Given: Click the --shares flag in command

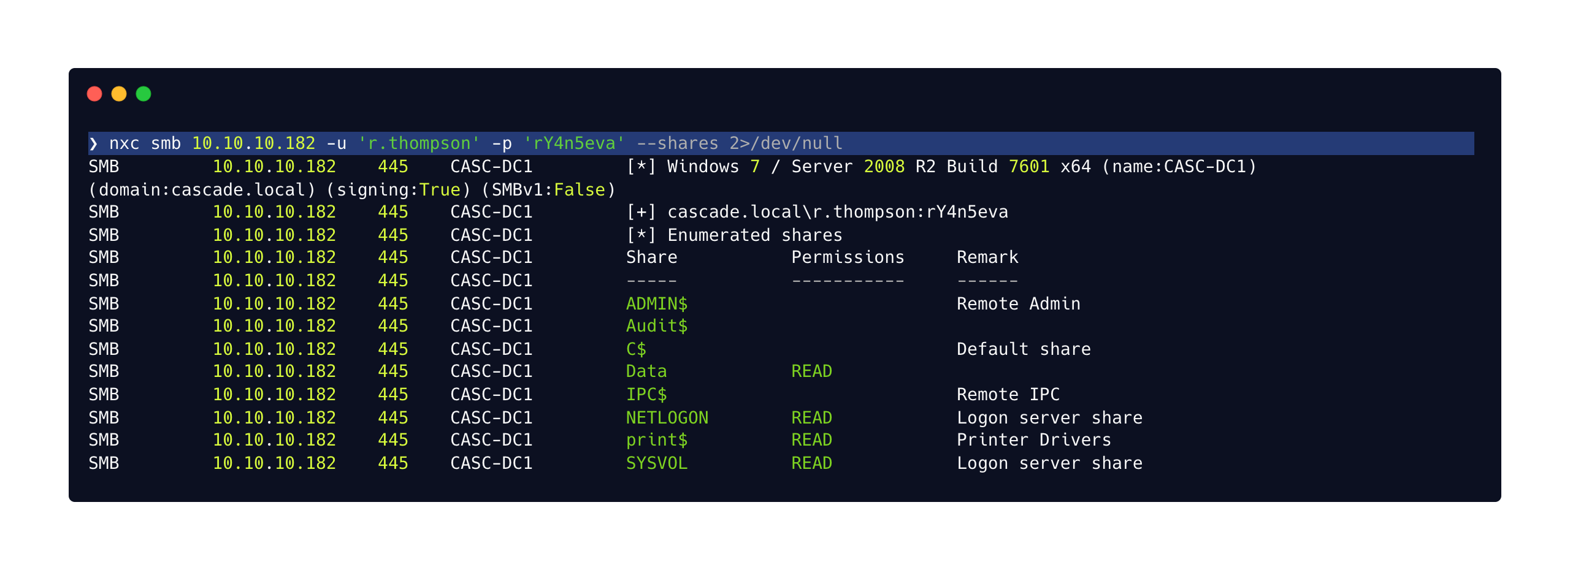Looking at the screenshot, I should [678, 143].
